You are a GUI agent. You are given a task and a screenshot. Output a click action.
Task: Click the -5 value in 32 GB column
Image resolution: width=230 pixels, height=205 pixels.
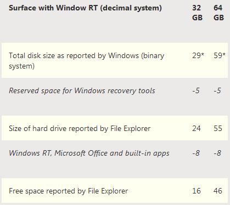click(x=196, y=91)
